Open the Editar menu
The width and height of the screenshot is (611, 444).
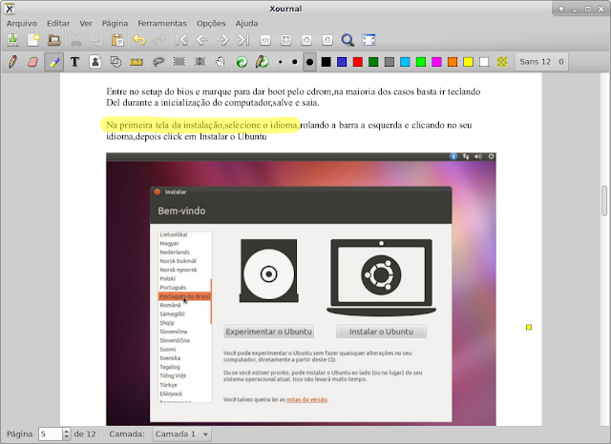pyautogui.click(x=58, y=23)
